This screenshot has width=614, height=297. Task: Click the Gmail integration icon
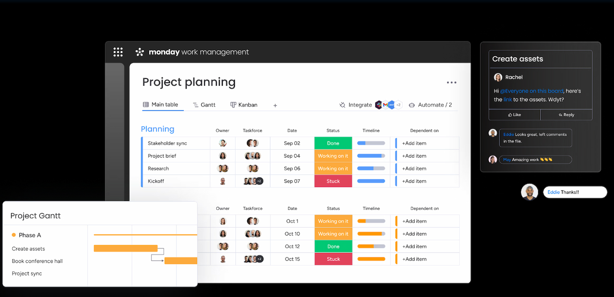[385, 105]
